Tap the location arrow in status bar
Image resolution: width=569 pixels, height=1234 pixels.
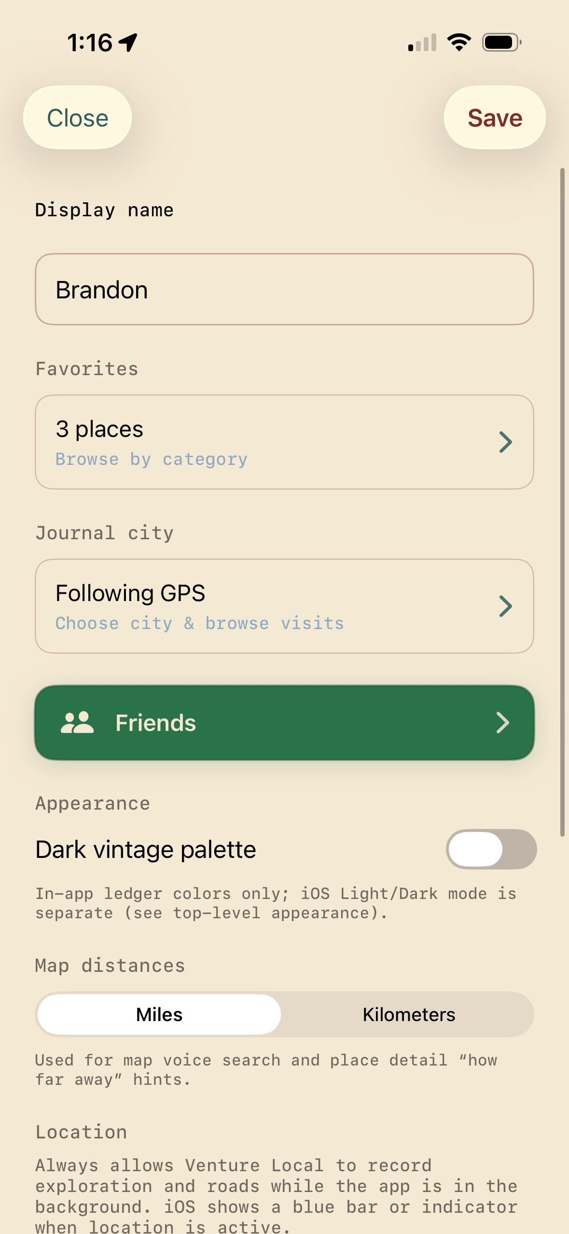coord(128,42)
